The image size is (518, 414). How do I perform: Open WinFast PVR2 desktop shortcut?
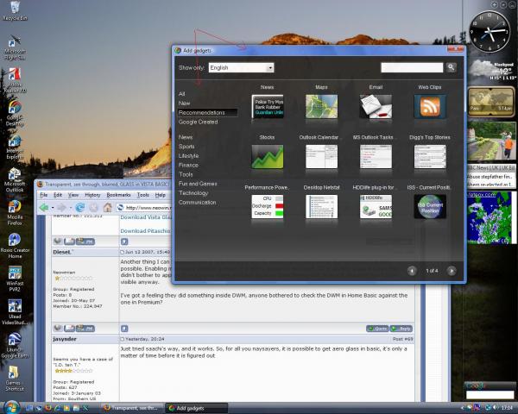(x=15, y=279)
